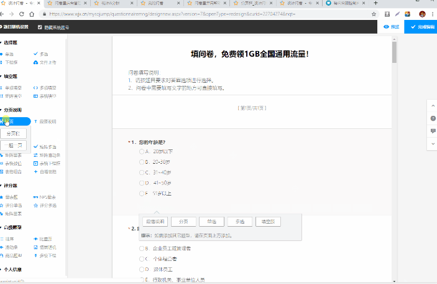Add a 自增表格 question
Screen dimensions: 437x284
45,172
